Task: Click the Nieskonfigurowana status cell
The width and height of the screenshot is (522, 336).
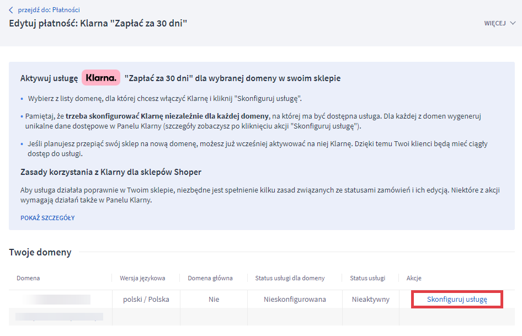Action: [295, 300]
